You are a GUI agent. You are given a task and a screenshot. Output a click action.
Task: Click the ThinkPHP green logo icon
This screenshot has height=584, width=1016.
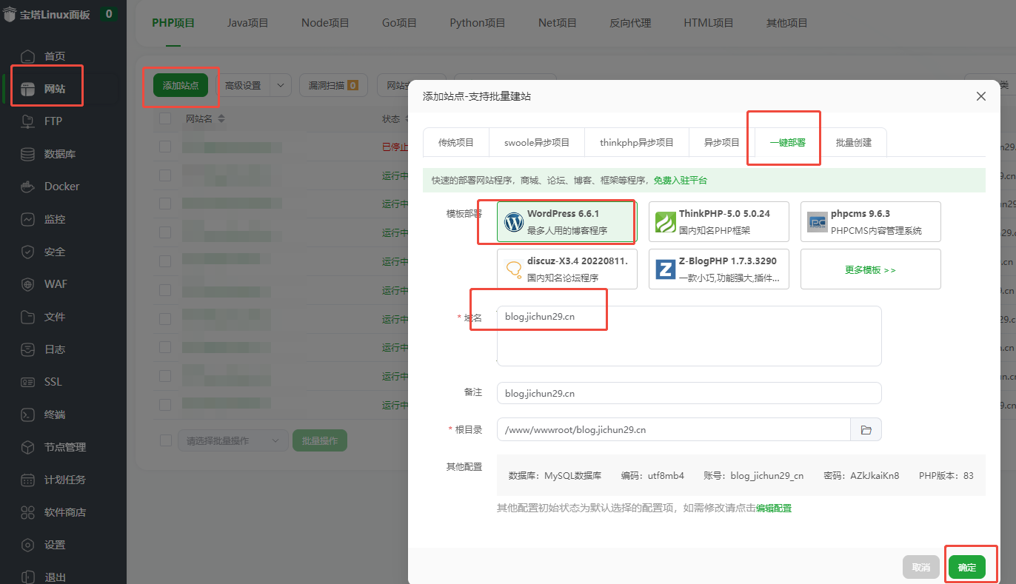click(665, 222)
